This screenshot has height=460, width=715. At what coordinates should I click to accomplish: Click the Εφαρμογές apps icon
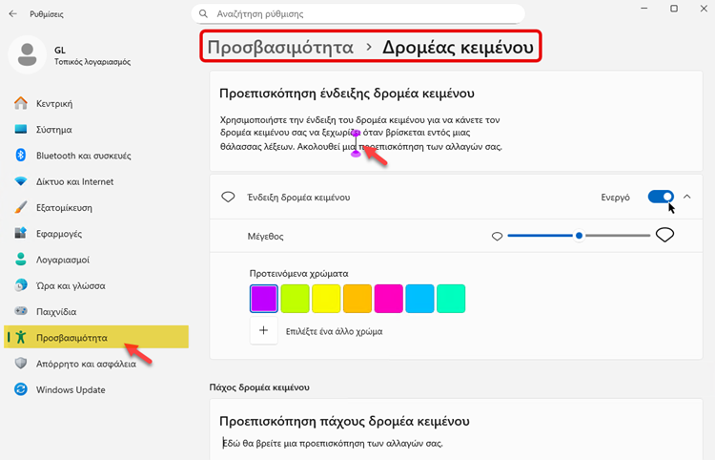(x=21, y=233)
